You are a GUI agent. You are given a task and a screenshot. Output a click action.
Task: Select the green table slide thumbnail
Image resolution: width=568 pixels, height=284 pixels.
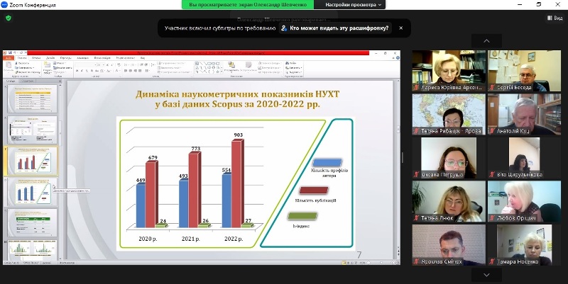[33, 222]
